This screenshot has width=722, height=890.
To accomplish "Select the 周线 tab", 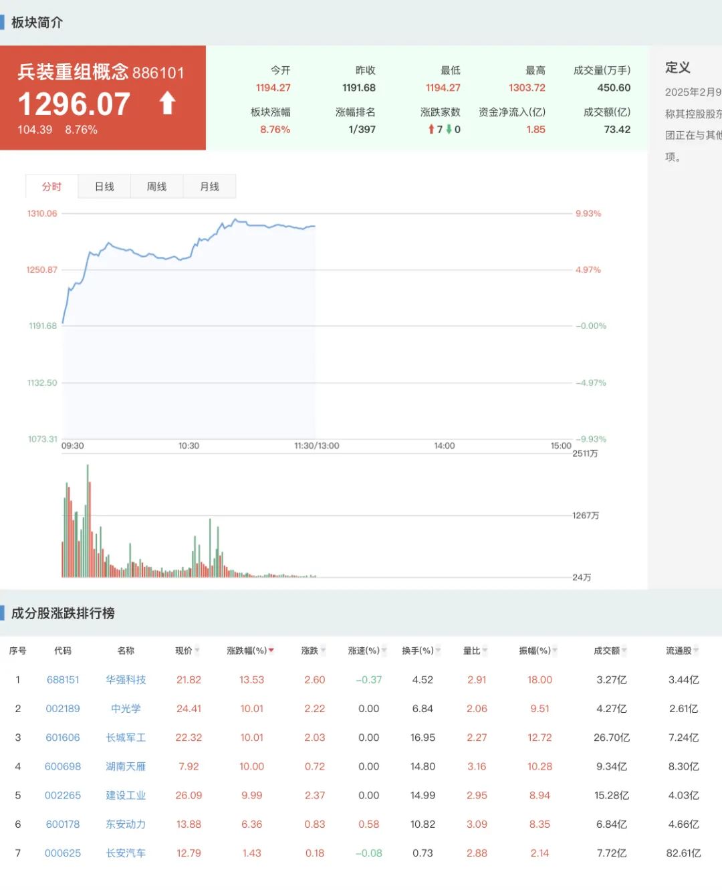I will pyautogui.click(x=156, y=186).
